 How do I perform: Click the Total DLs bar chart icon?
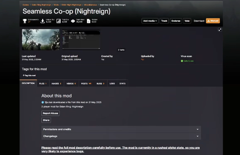click(58, 21)
